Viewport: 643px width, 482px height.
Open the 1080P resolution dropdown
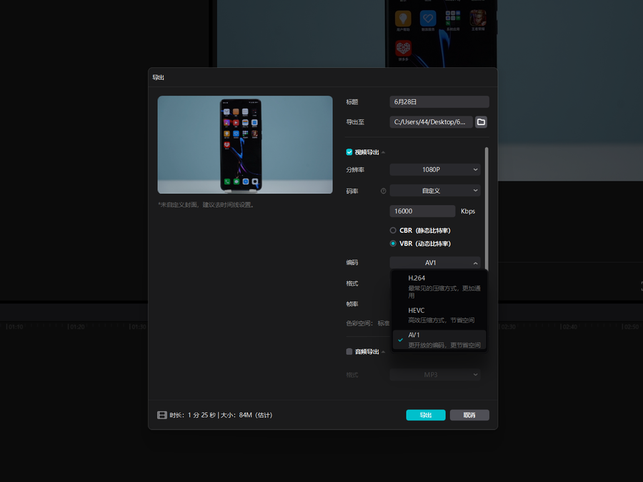click(x=434, y=170)
